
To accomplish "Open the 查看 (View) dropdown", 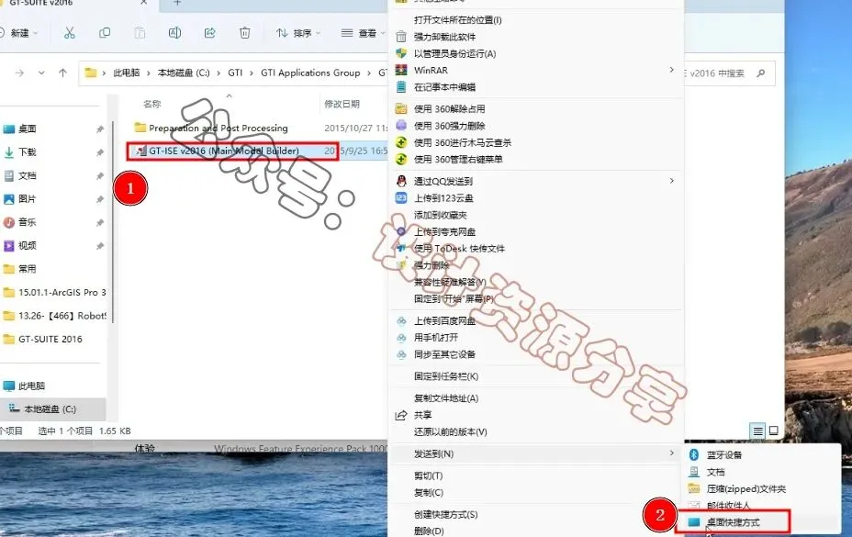I will [363, 33].
